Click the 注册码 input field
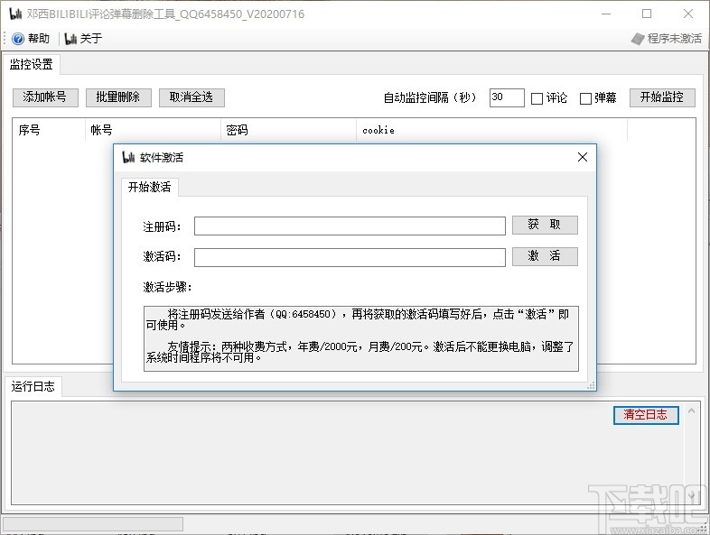The height and width of the screenshot is (535, 710). point(350,226)
